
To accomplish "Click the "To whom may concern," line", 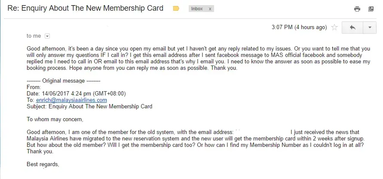I will pyautogui.click(x=55, y=119).
